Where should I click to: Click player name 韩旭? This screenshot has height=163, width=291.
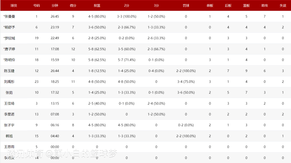9,136
